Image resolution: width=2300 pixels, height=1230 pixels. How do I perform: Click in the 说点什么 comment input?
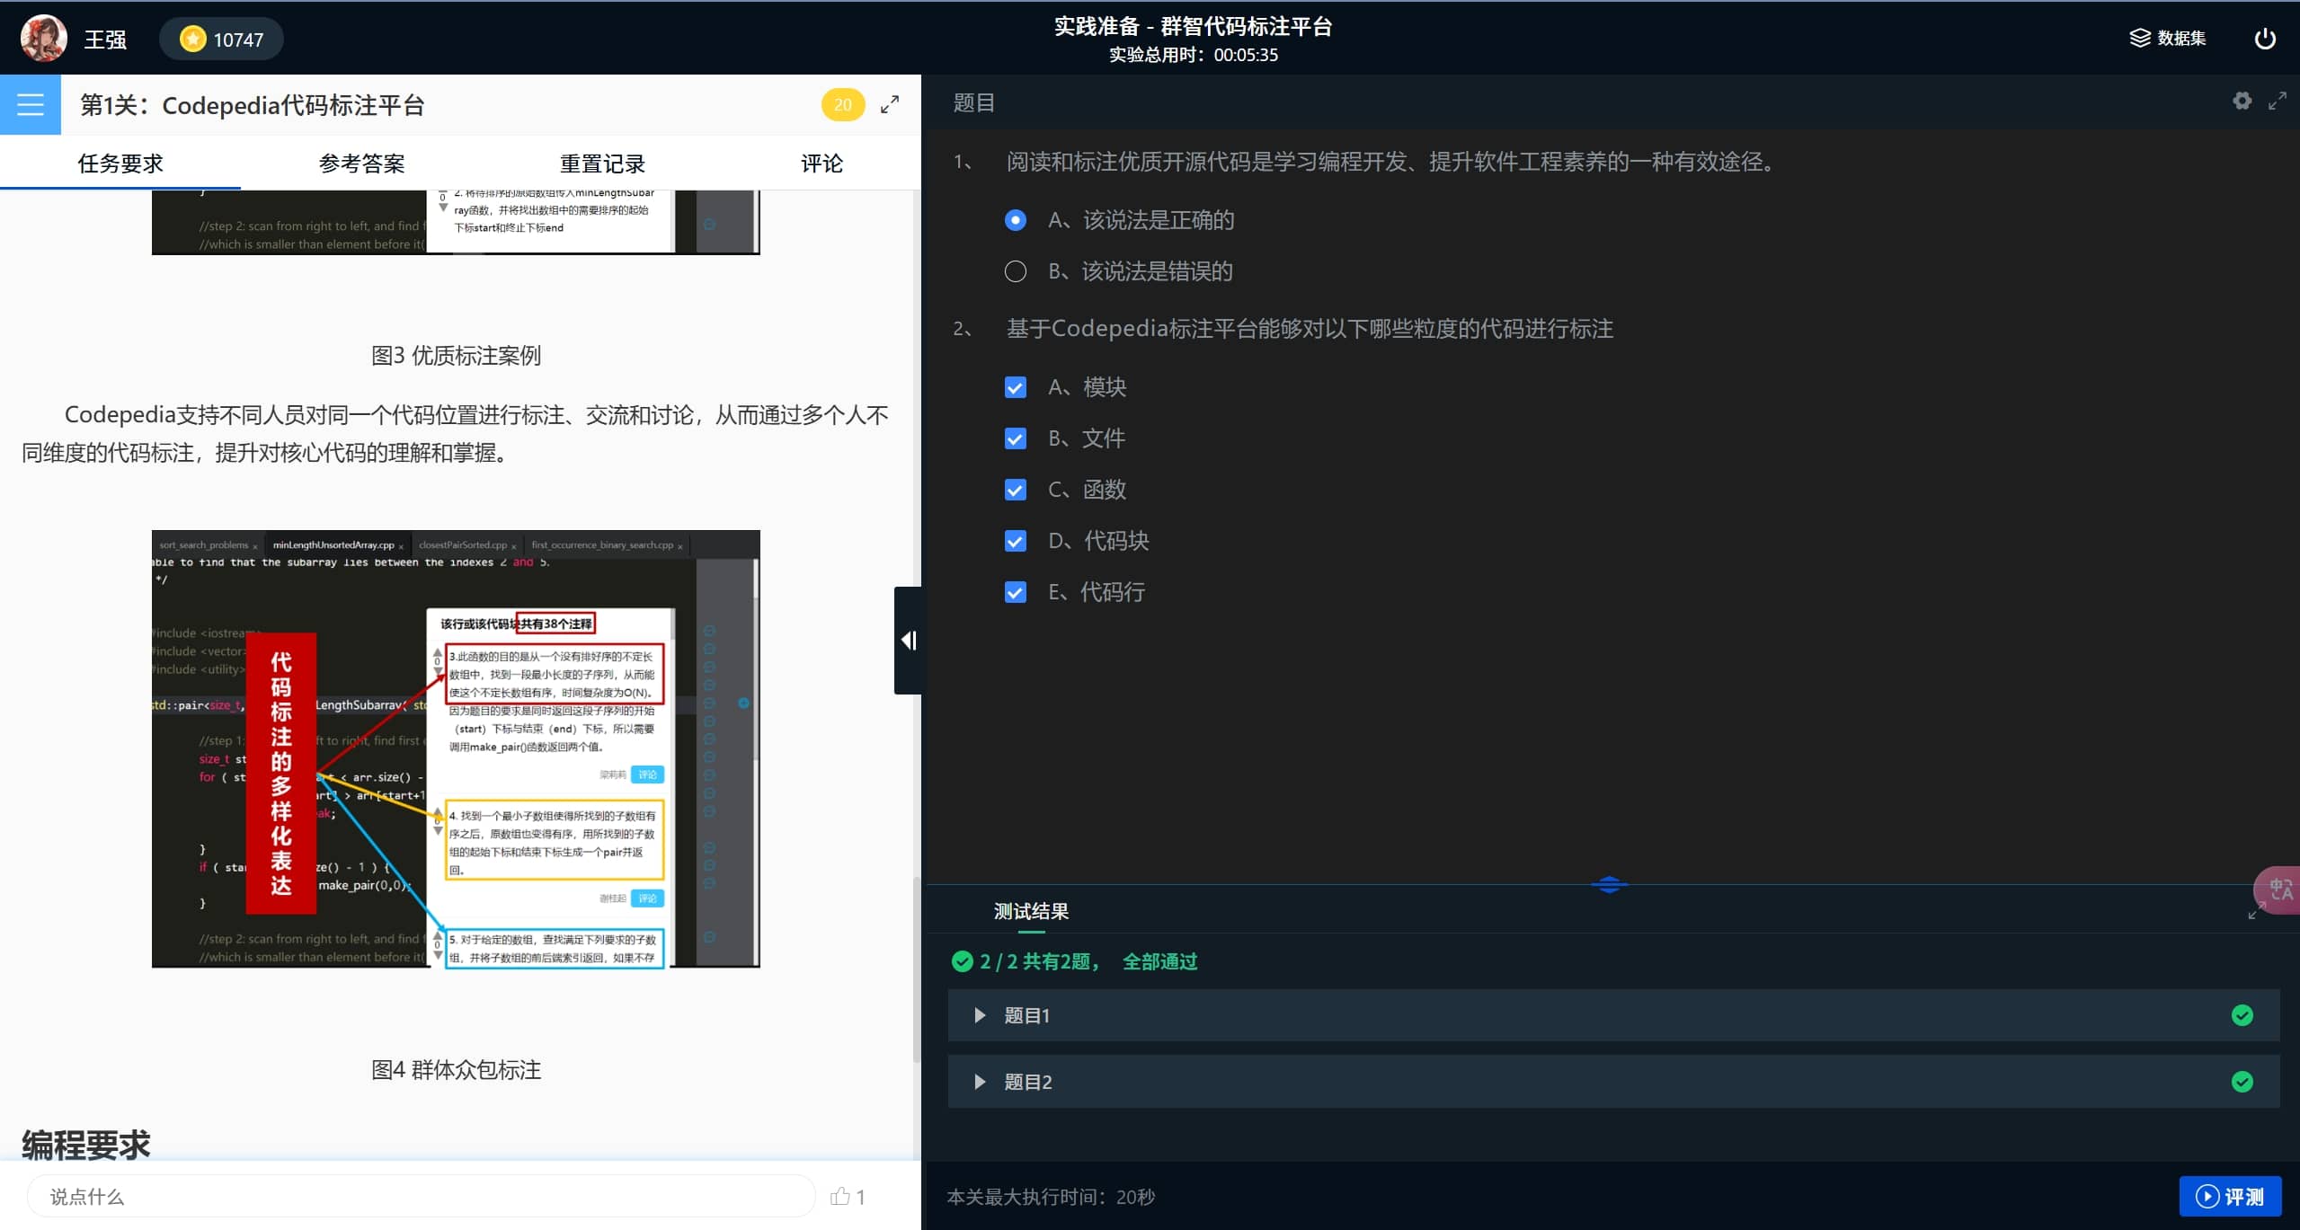coord(421,1196)
